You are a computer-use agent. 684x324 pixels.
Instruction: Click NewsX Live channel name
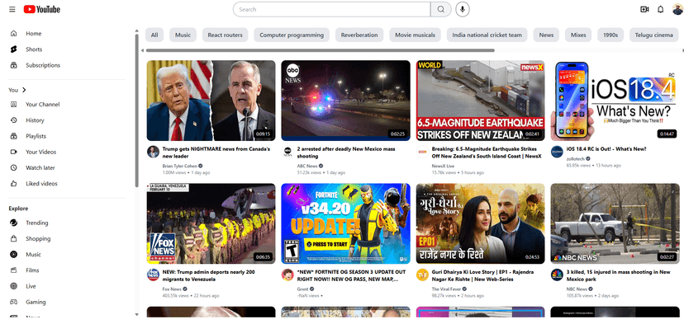[443, 166]
